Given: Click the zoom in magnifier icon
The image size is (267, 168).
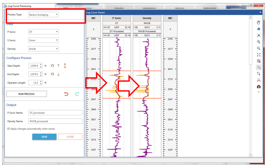Looking at the screenshot, I should [259, 42].
